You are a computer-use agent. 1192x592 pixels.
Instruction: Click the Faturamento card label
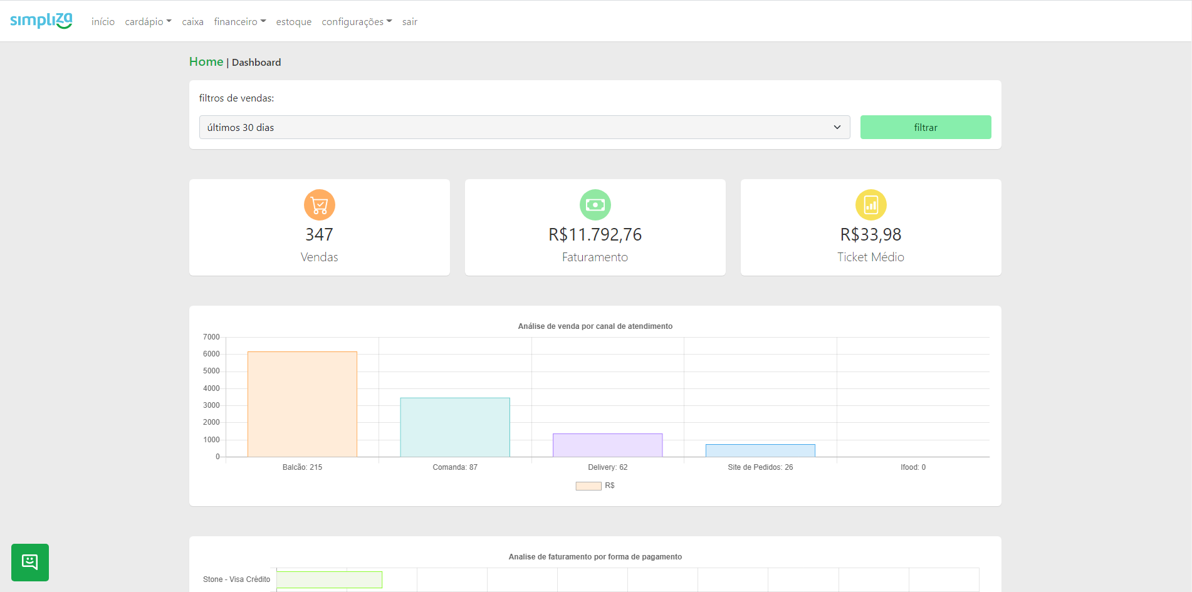tap(595, 257)
